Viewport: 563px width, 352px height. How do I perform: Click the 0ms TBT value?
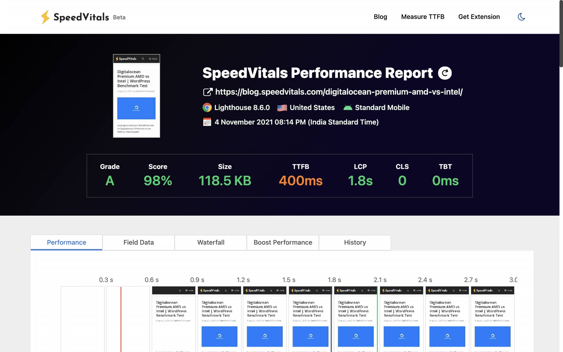pos(445,181)
